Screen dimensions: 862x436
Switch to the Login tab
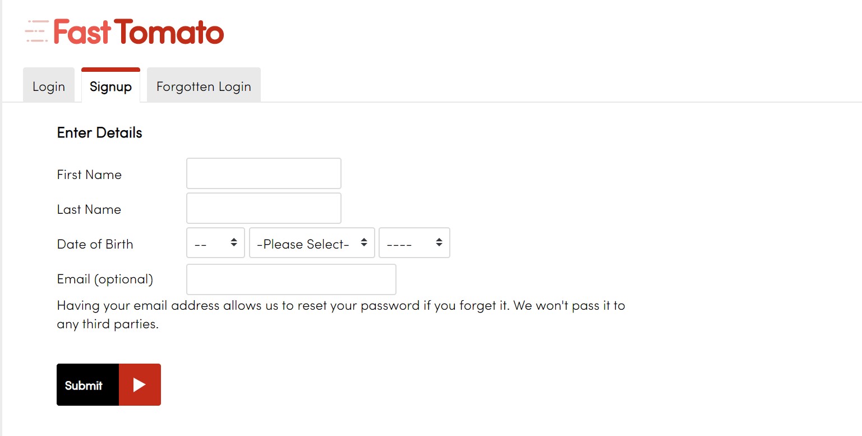click(49, 86)
